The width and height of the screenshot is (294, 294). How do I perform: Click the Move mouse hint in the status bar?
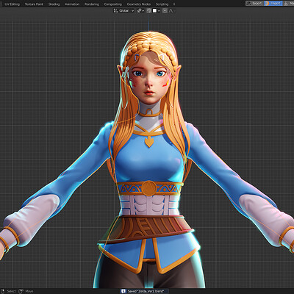(26, 291)
